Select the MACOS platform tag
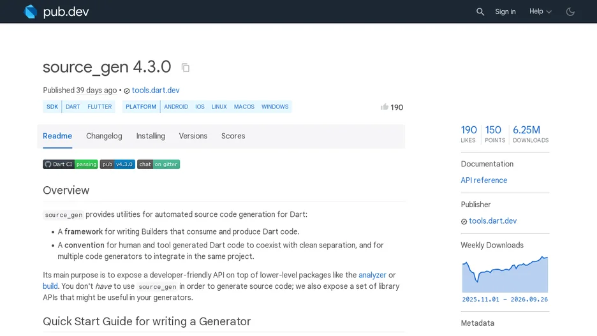 244,107
